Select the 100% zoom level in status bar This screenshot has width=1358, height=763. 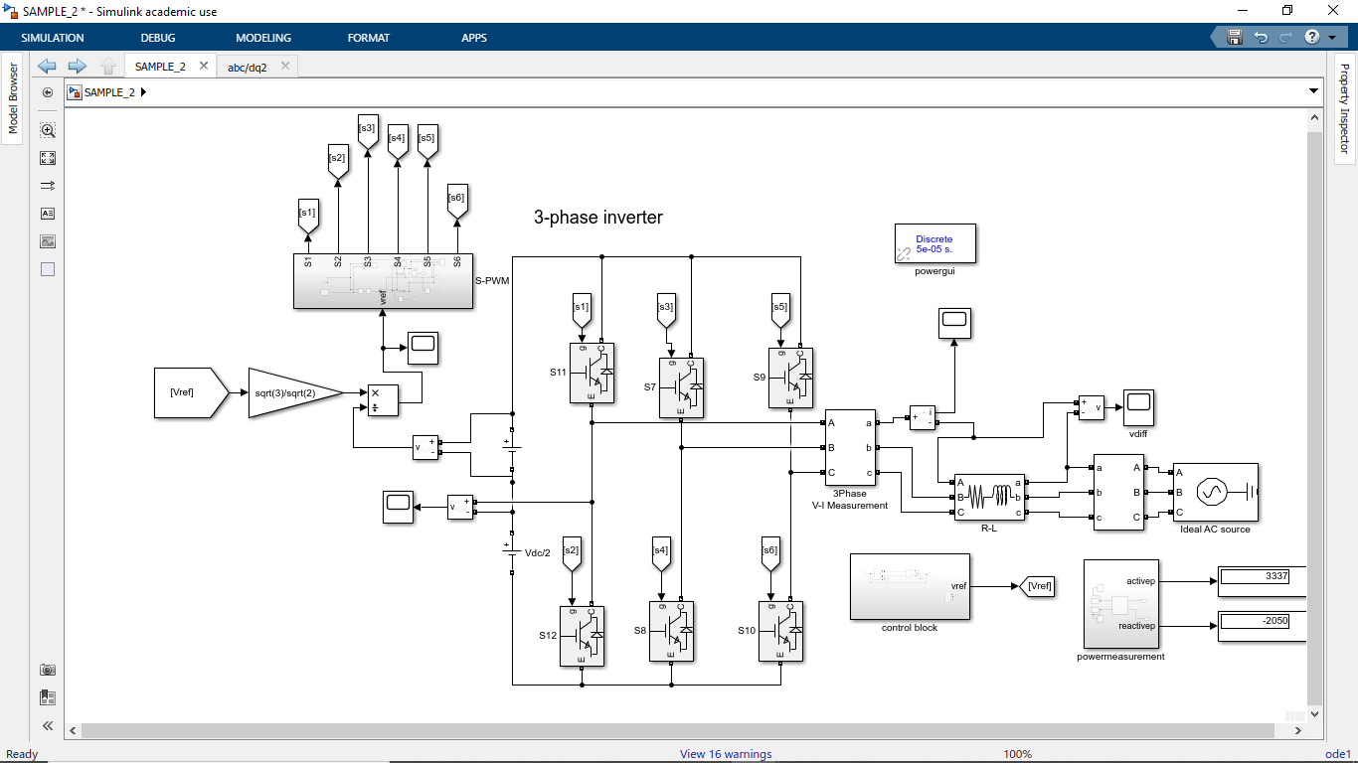[x=1017, y=754]
